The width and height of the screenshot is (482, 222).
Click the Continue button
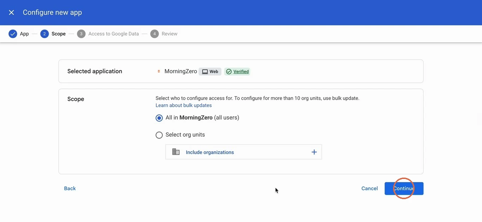pos(404,189)
